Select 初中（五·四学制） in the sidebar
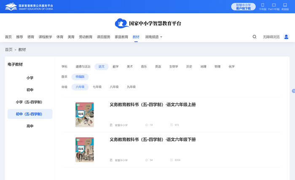 click(30, 114)
